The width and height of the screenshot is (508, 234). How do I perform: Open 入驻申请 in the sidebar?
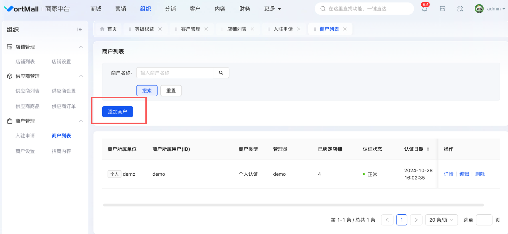coord(25,136)
